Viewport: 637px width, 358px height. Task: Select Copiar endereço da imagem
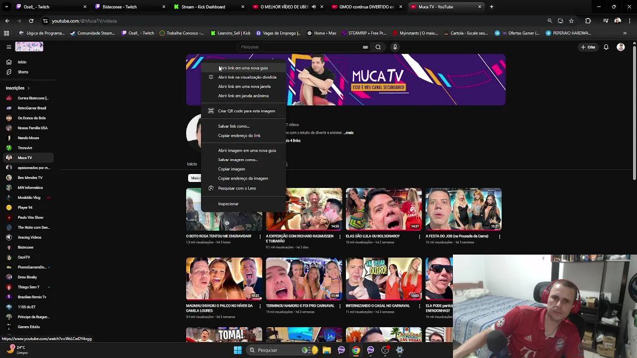(243, 179)
